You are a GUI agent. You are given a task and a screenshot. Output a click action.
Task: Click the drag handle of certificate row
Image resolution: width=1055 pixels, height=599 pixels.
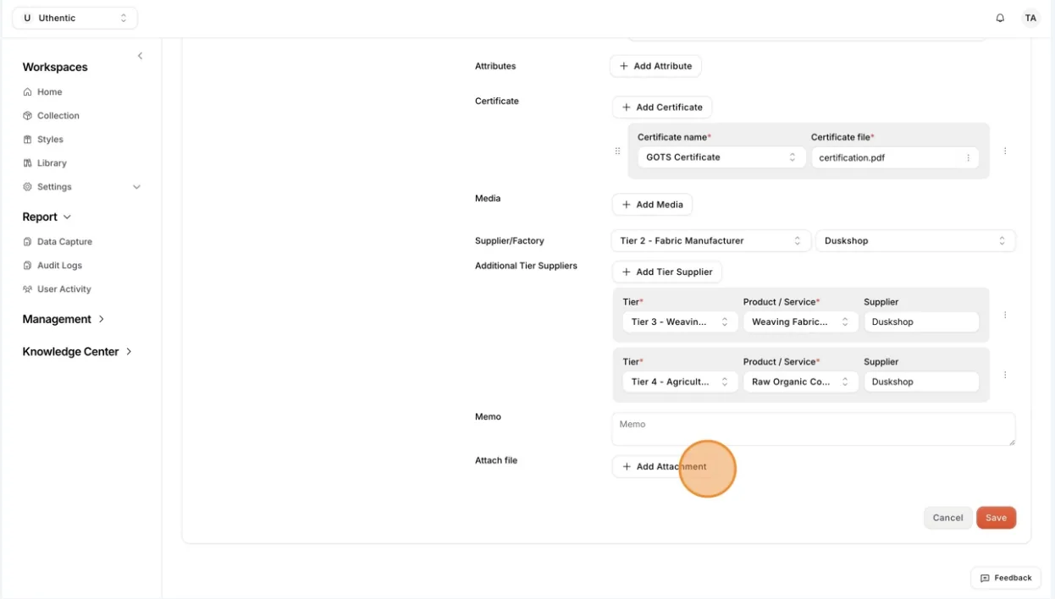point(617,151)
